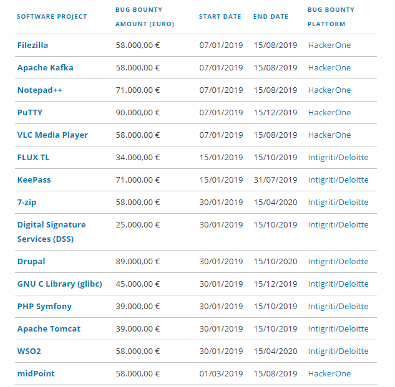
Task: Open the midPoint project link
Action: (x=36, y=374)
